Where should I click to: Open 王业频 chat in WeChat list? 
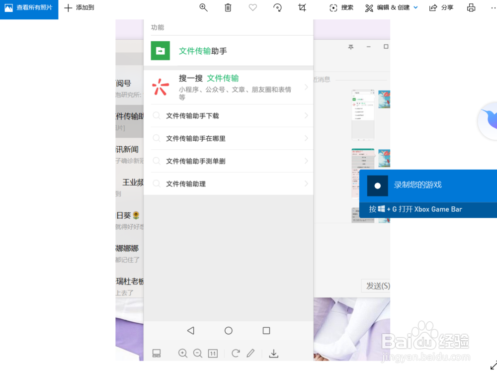point(130,187)
